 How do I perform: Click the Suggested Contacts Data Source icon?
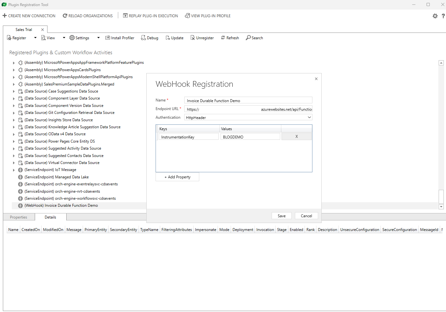tap(20, 156)
